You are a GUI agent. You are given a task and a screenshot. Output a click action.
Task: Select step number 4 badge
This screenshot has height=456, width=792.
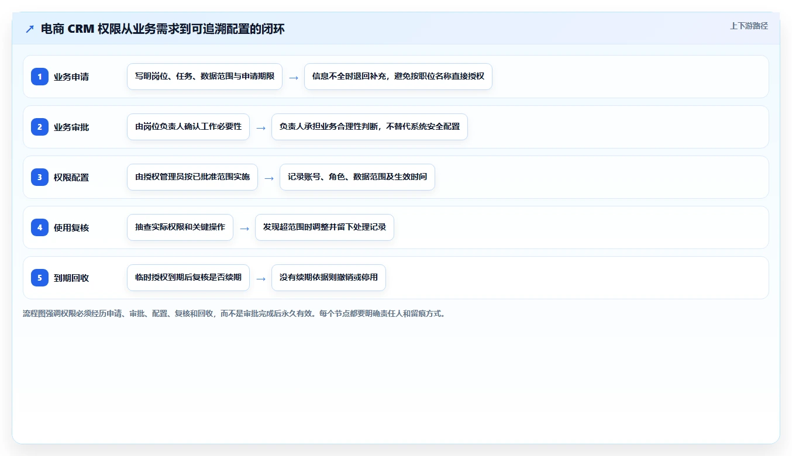[40, 227]
